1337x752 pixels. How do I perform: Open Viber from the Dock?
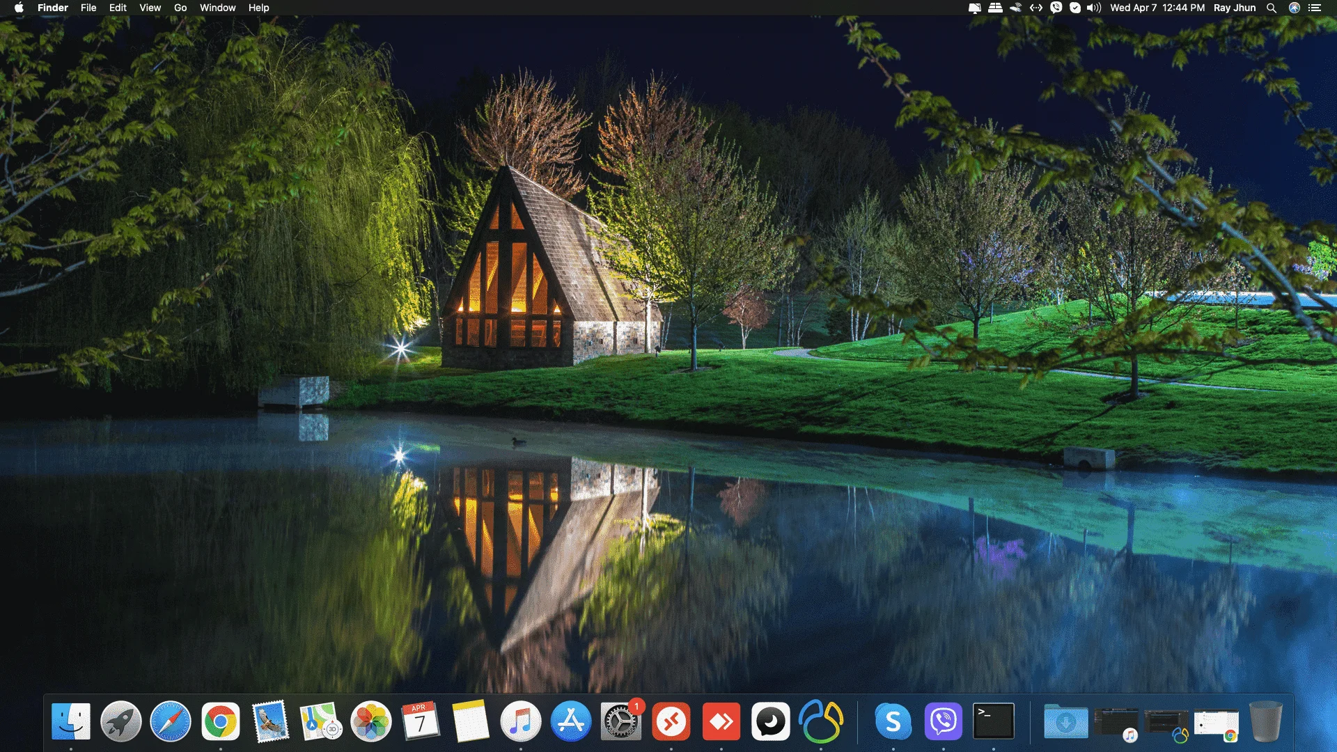944,721
